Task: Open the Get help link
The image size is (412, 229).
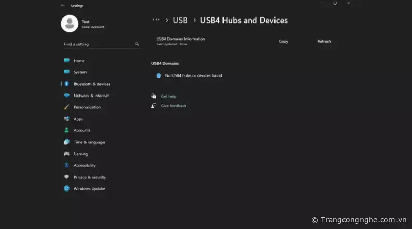Action: 168,96
